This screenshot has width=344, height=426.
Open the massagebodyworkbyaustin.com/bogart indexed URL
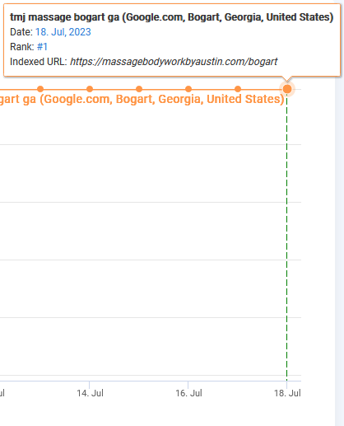[174, 62]
